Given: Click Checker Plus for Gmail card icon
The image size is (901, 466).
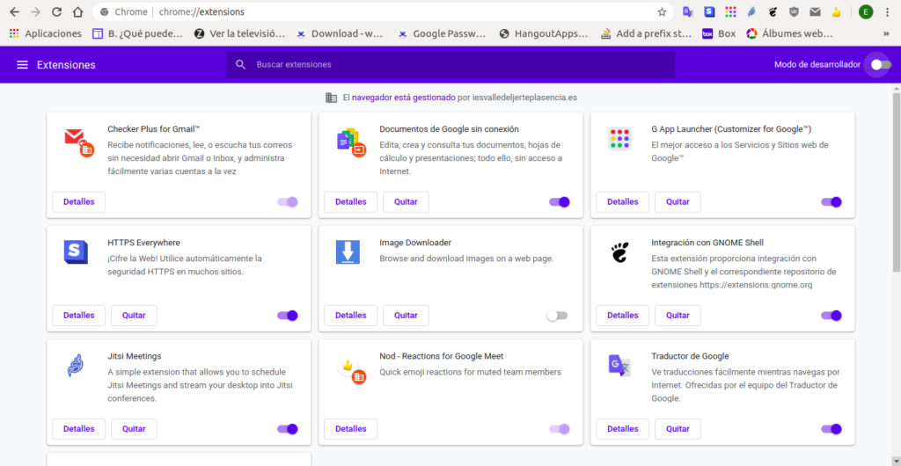Looking at the screenshot, I should (78, 142).
